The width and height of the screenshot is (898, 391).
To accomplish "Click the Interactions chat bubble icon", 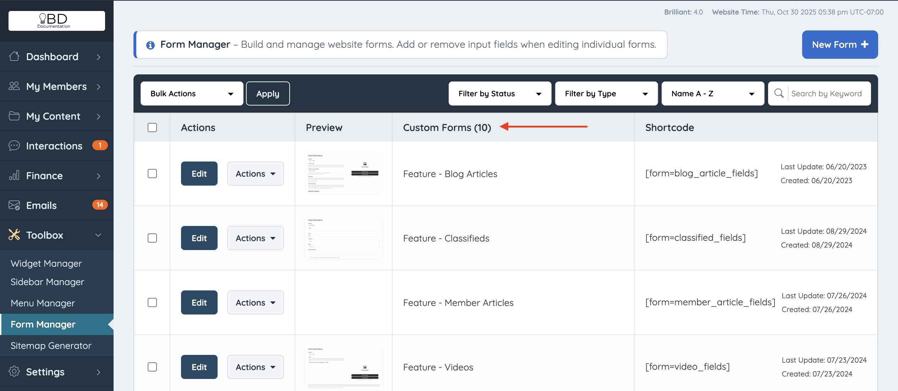I will click(x=14, y=146).
